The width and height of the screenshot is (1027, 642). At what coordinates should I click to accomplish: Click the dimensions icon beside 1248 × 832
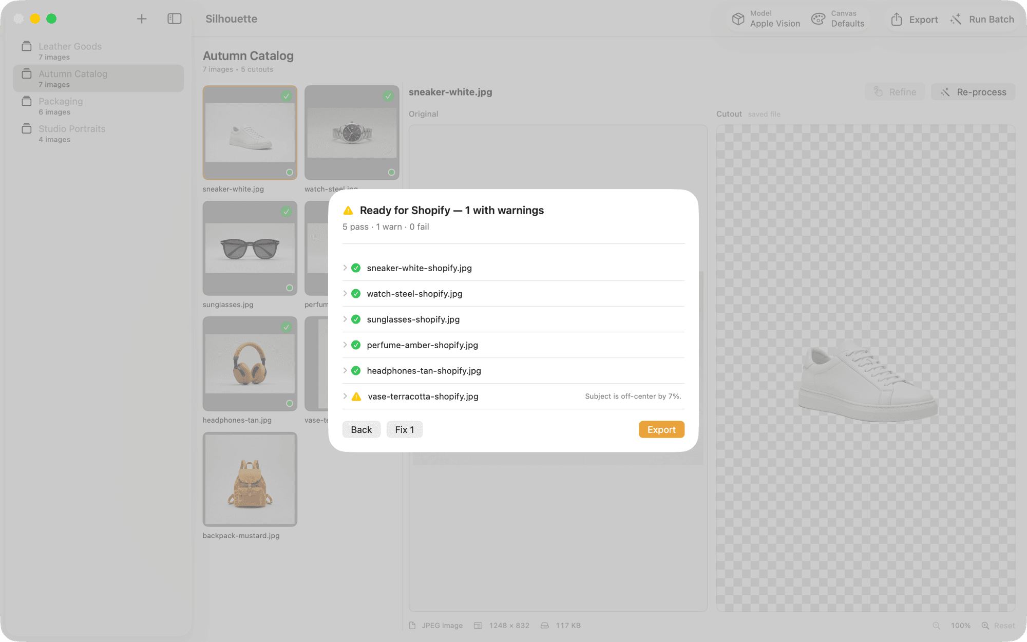[478, 626]
